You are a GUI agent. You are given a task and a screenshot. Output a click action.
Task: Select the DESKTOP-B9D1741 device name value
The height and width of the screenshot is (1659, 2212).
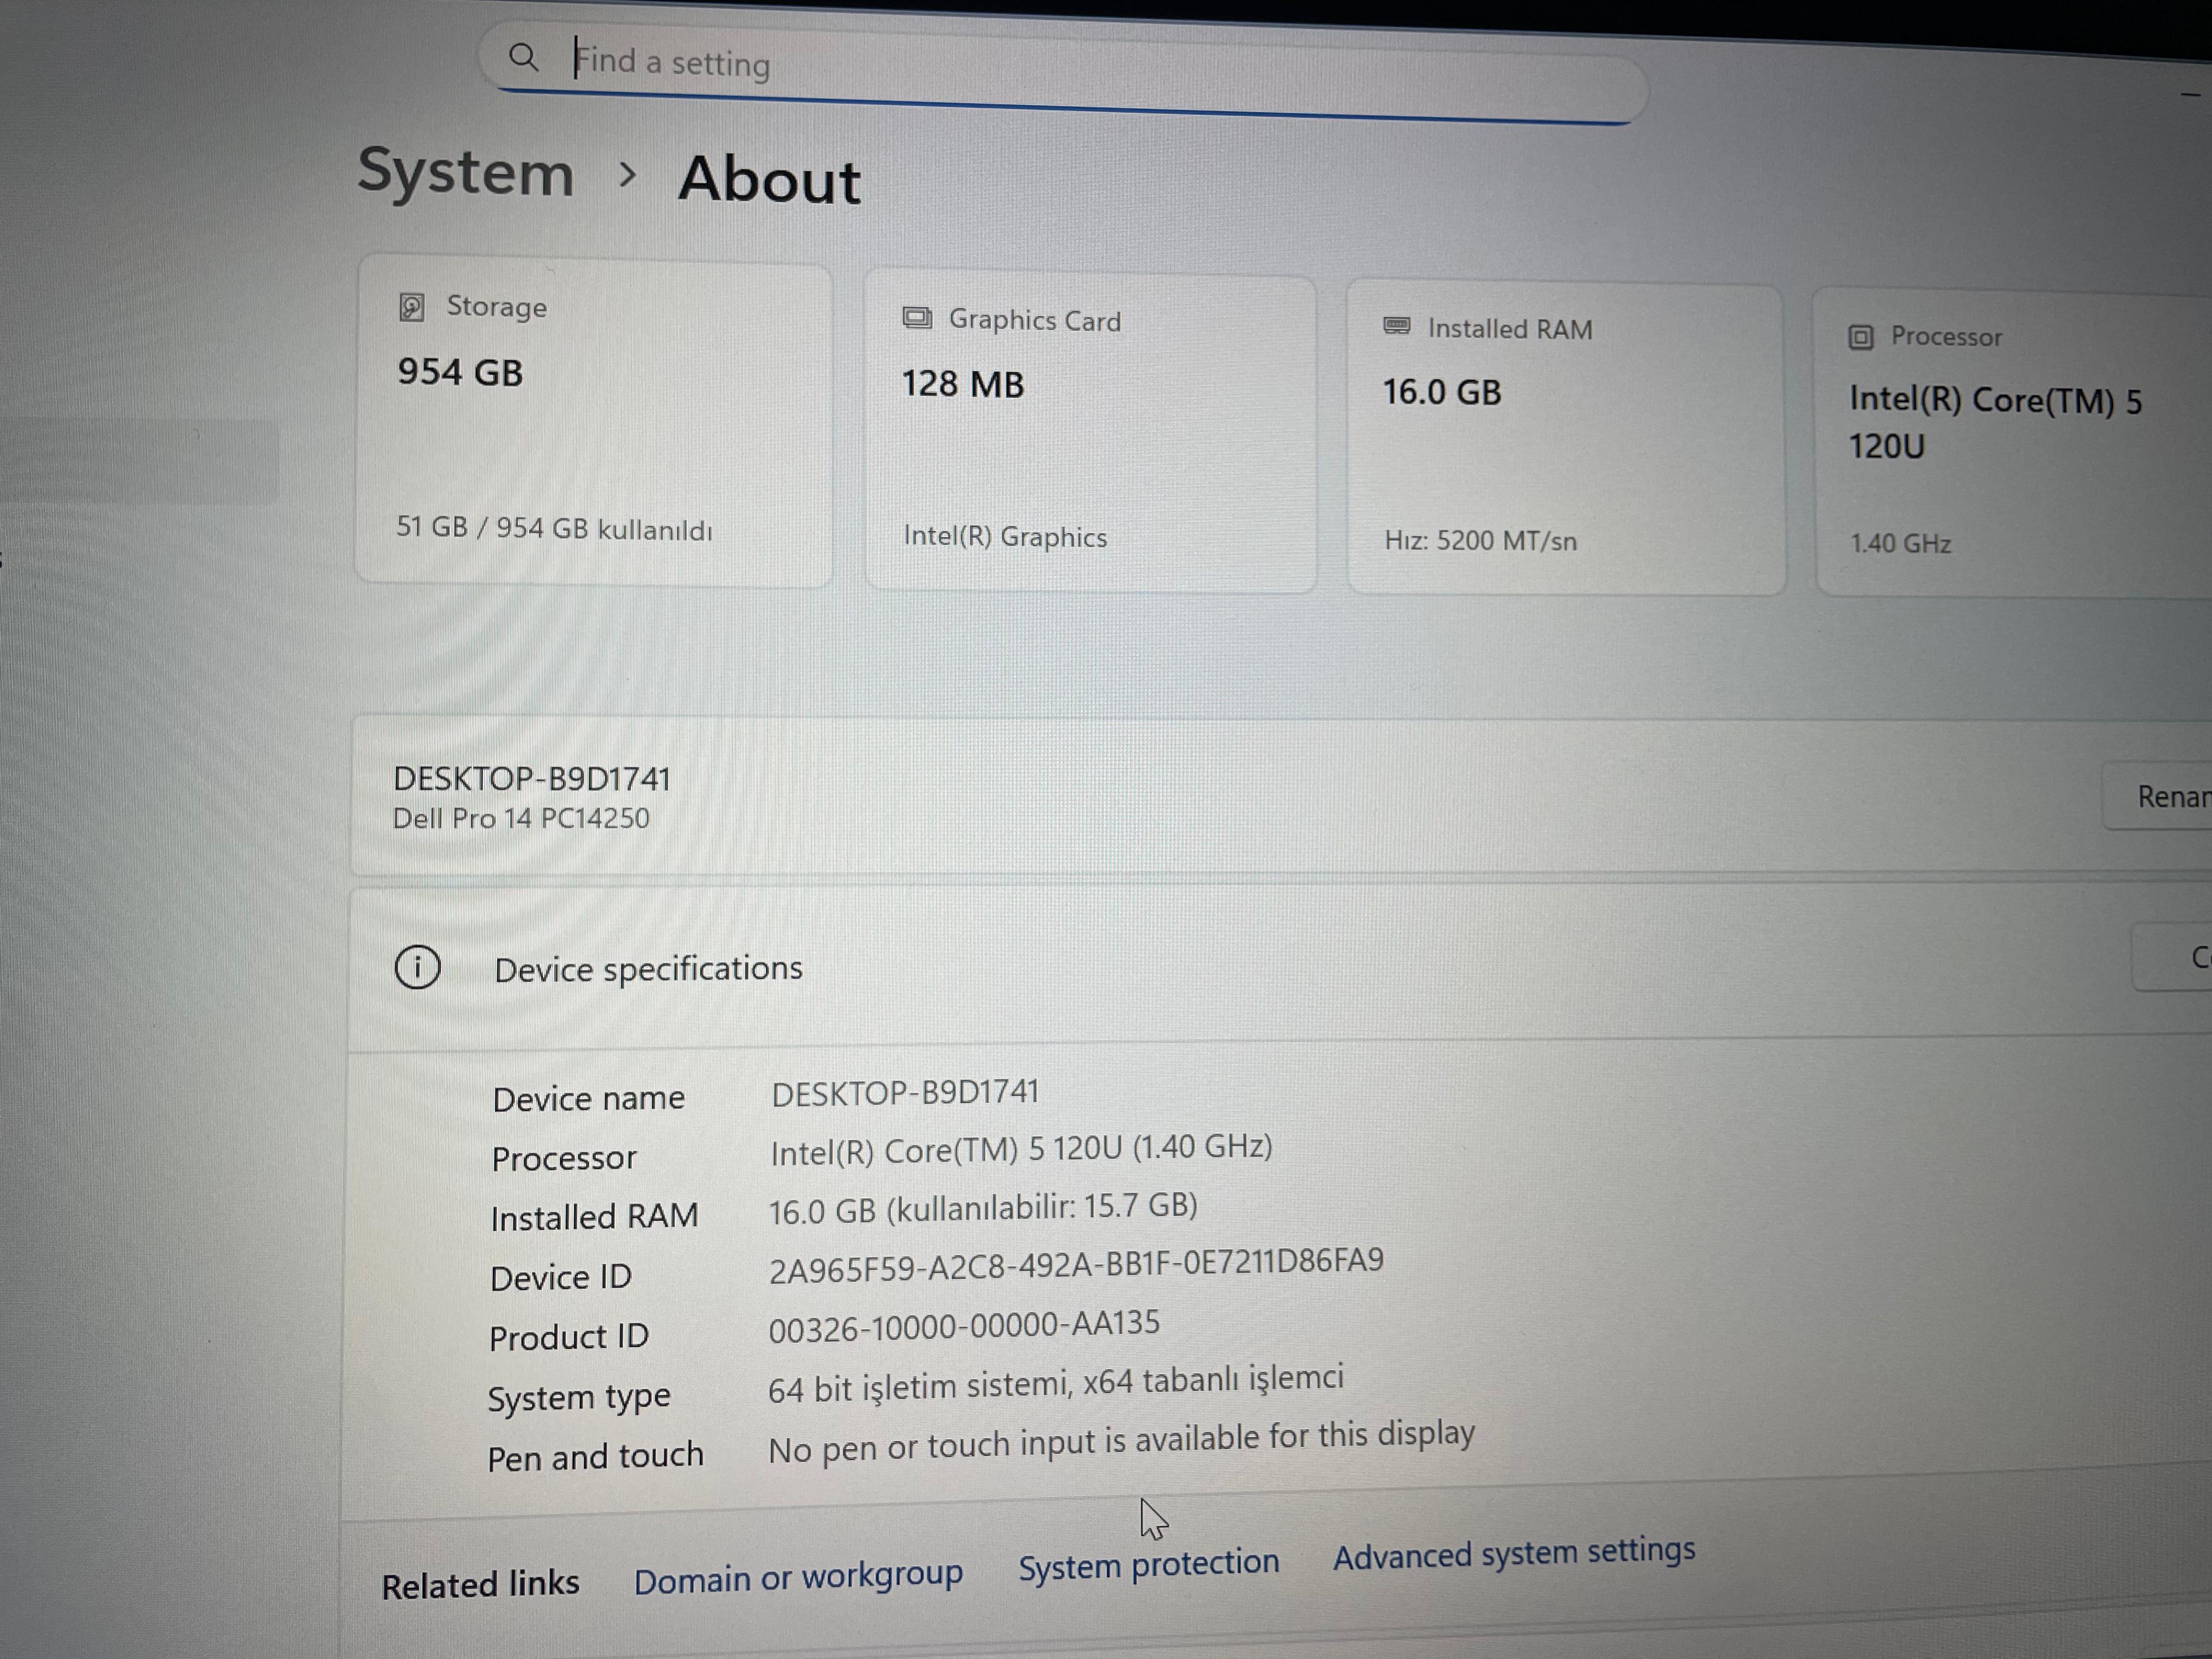pyautogui.click(x=905, y=1092)
